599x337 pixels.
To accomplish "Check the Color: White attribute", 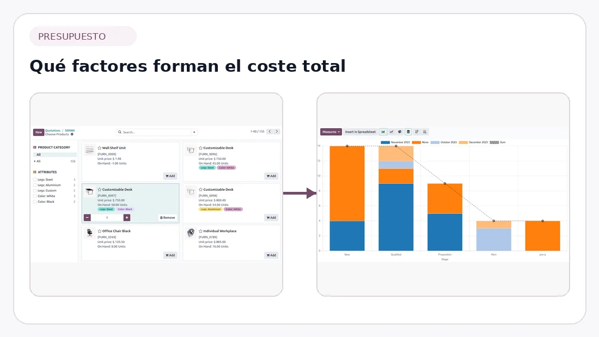I will [35, 196].
